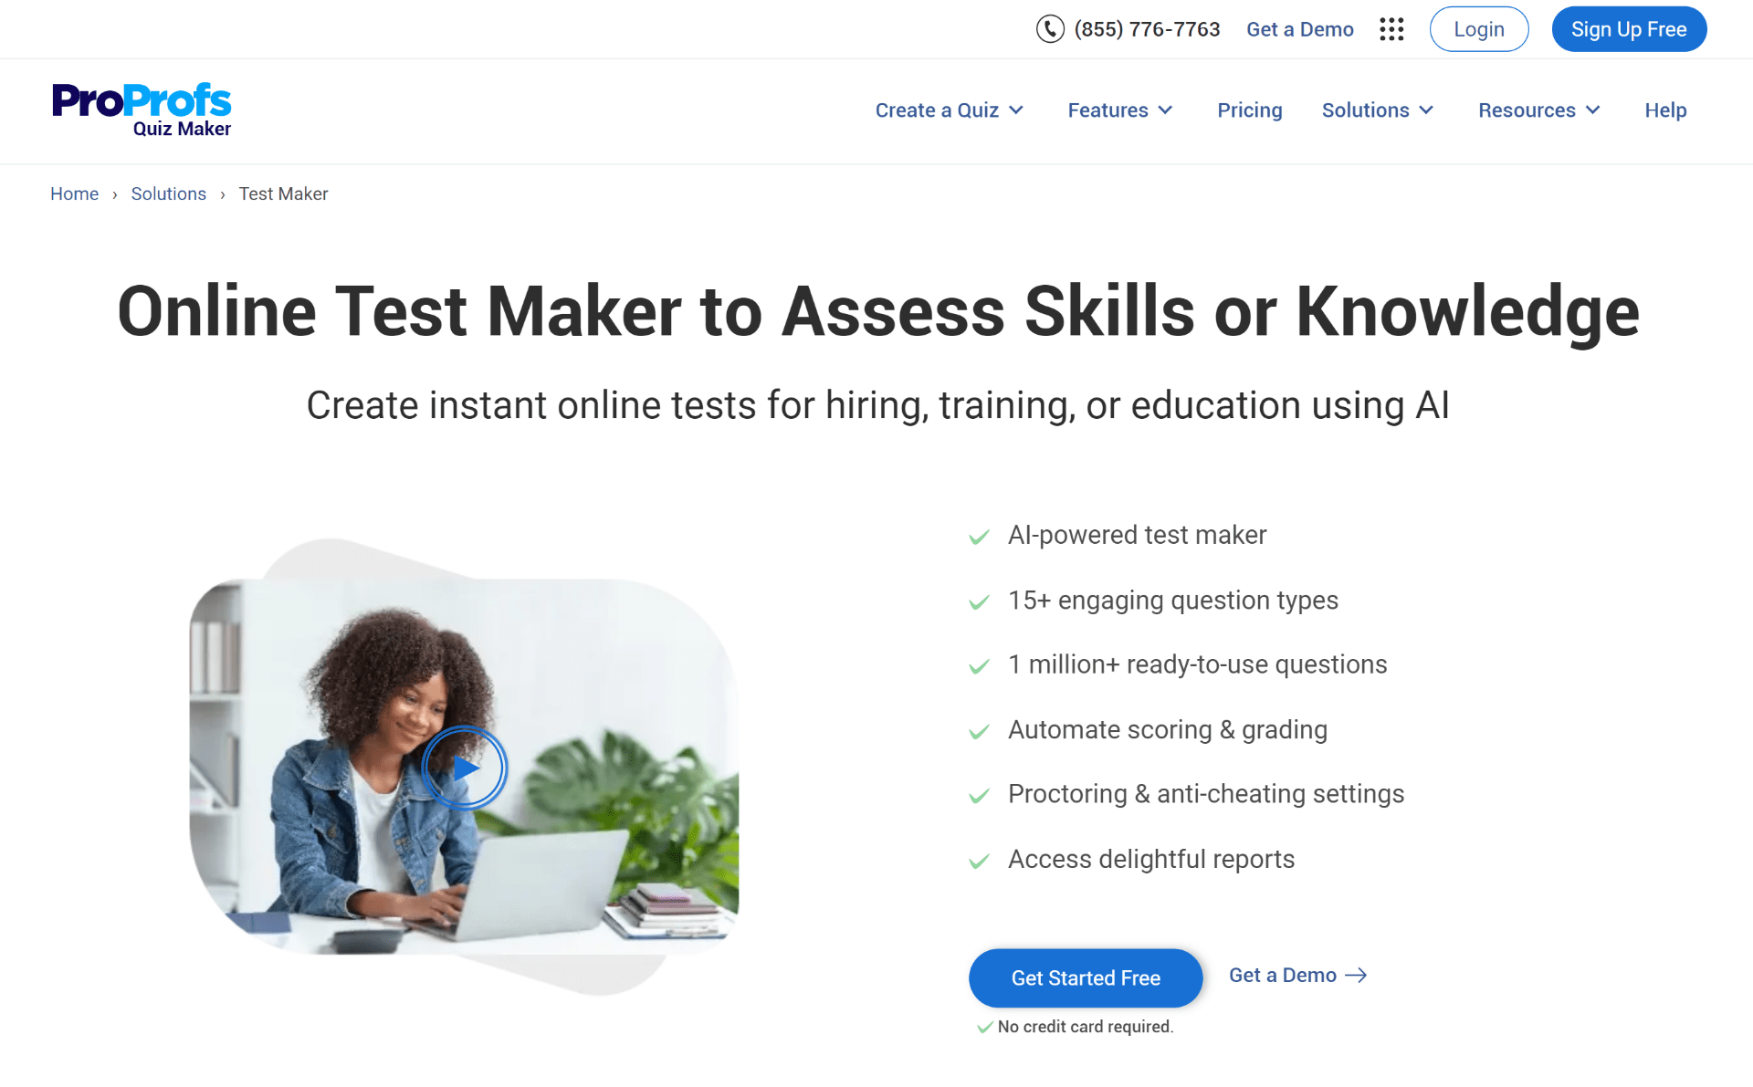Click the arrow next to Get a Demo
Screen dimensions: 1753x1087
(1357, 976)
